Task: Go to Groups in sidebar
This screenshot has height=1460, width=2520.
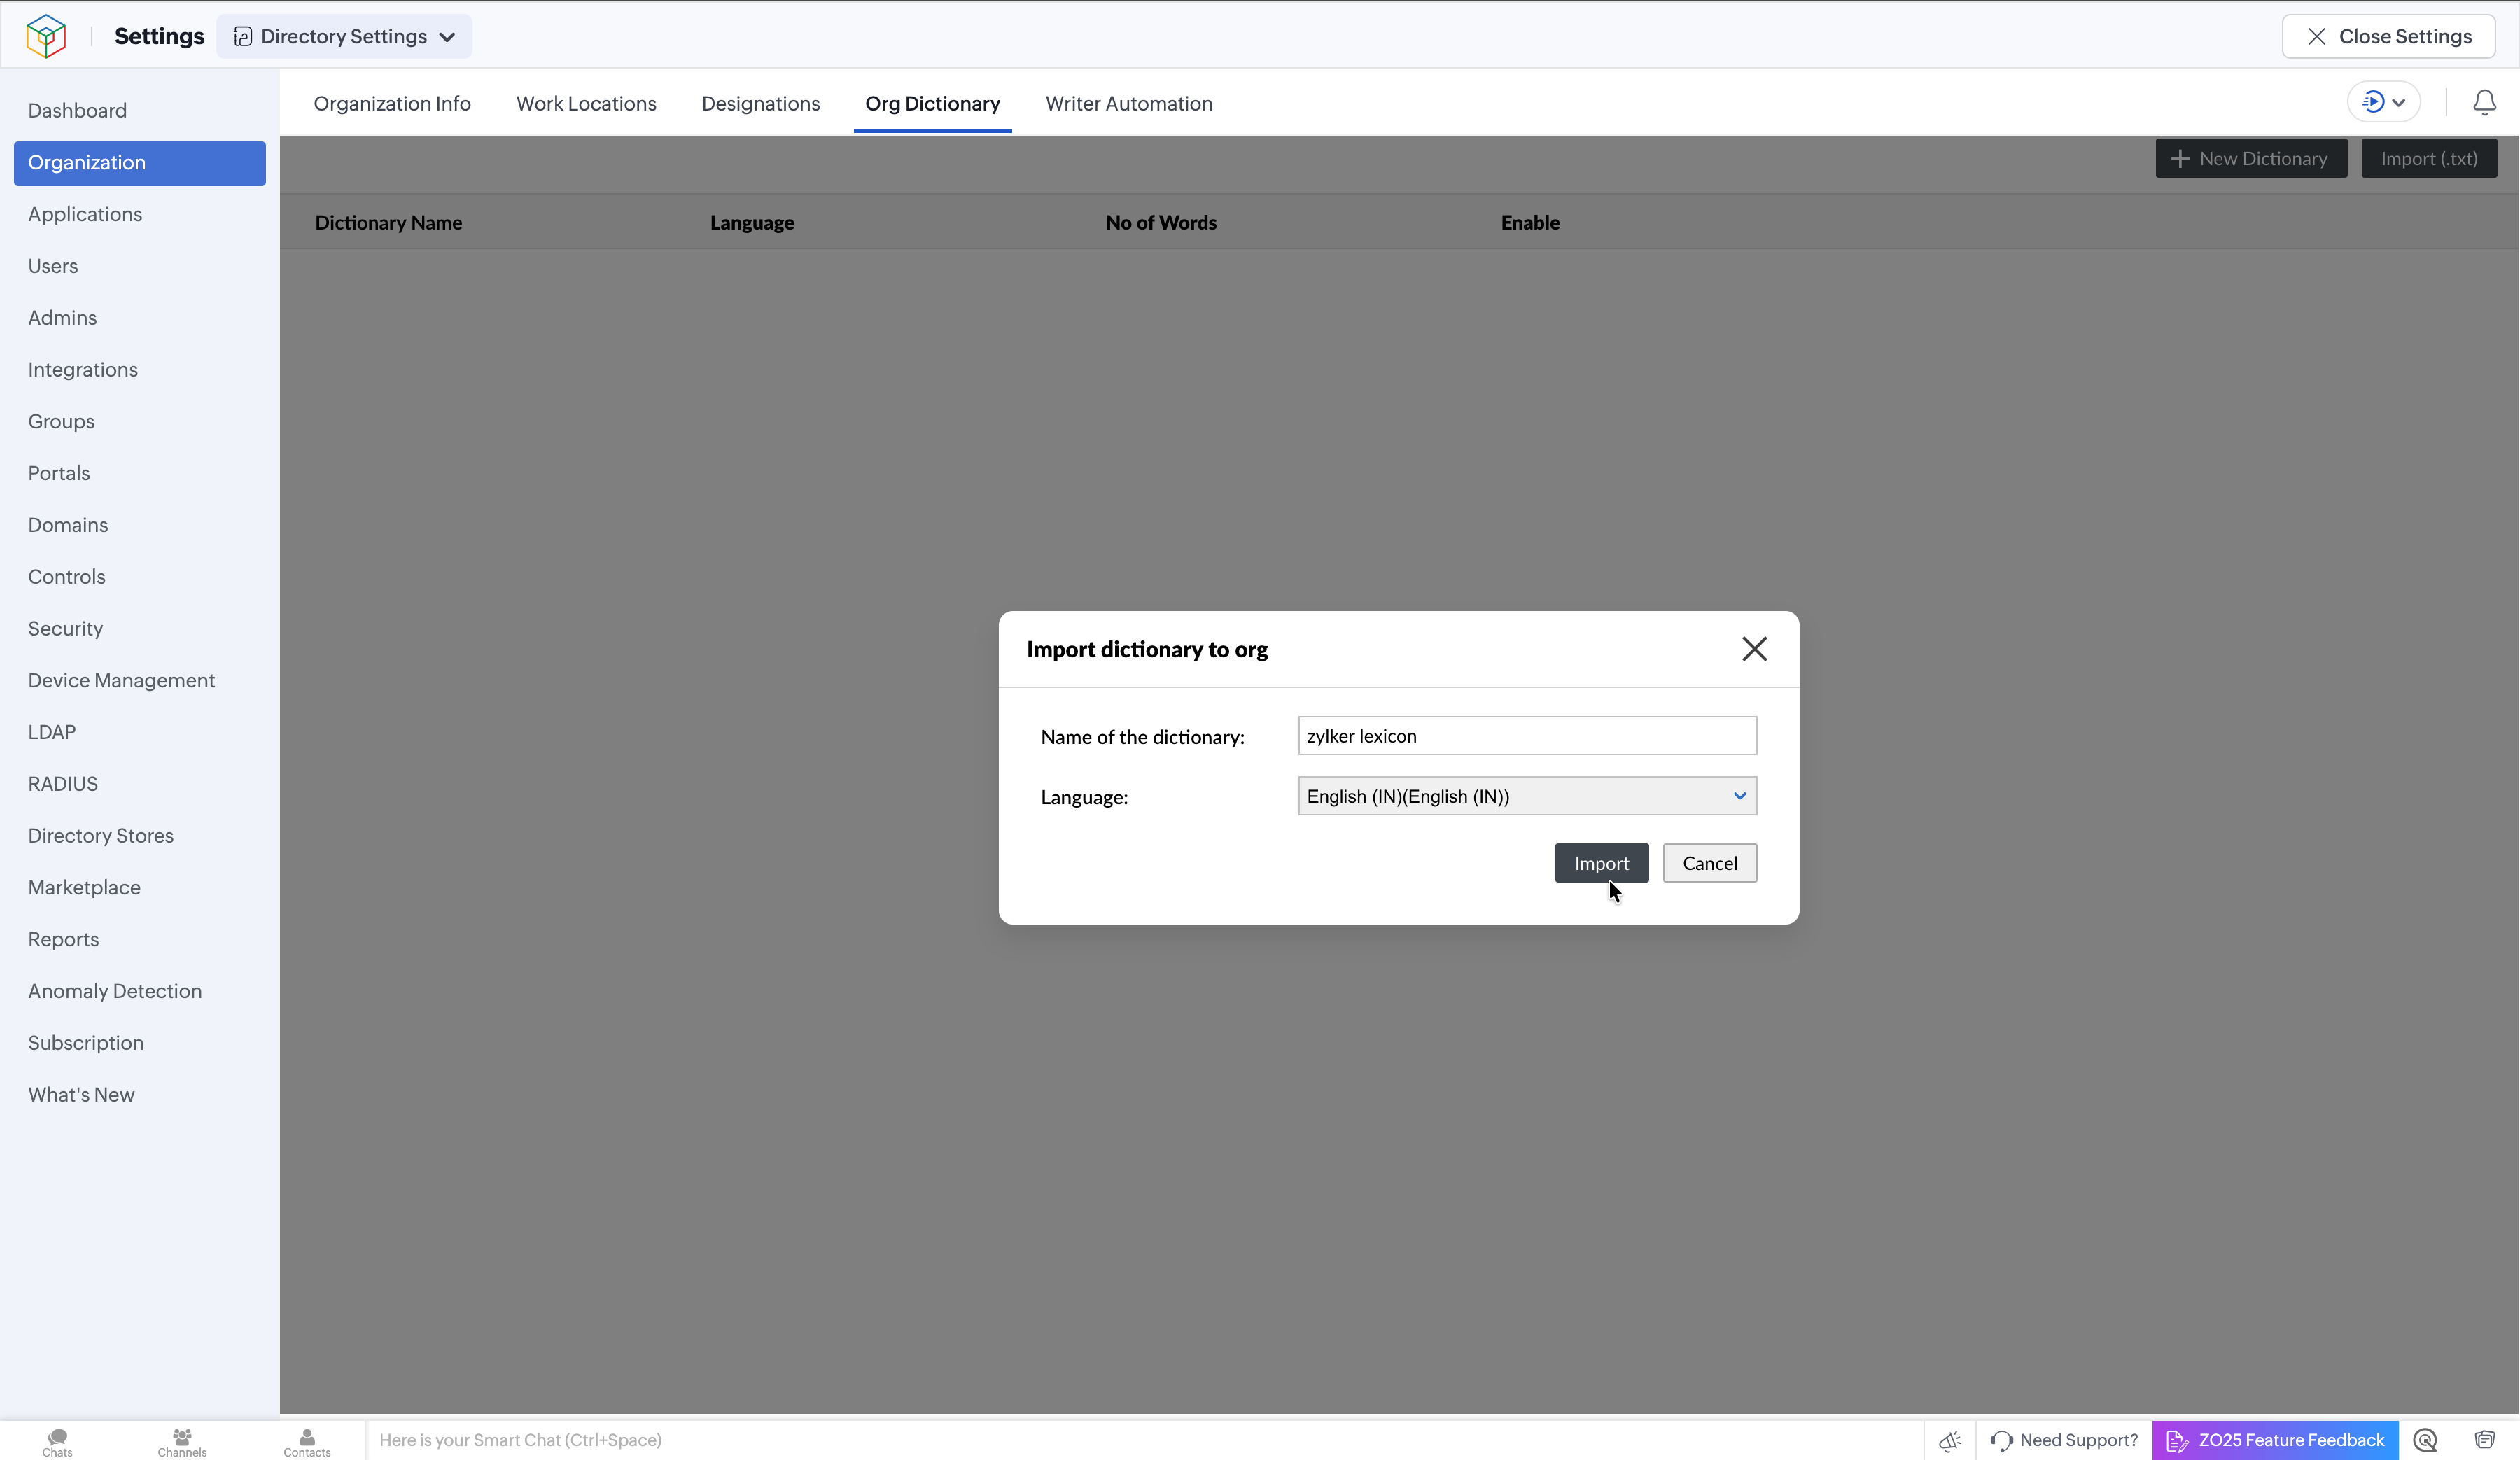Action: 61,421
